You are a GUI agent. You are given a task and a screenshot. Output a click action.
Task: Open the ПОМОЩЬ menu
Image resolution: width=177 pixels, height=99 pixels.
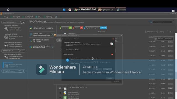click(48, 17)
